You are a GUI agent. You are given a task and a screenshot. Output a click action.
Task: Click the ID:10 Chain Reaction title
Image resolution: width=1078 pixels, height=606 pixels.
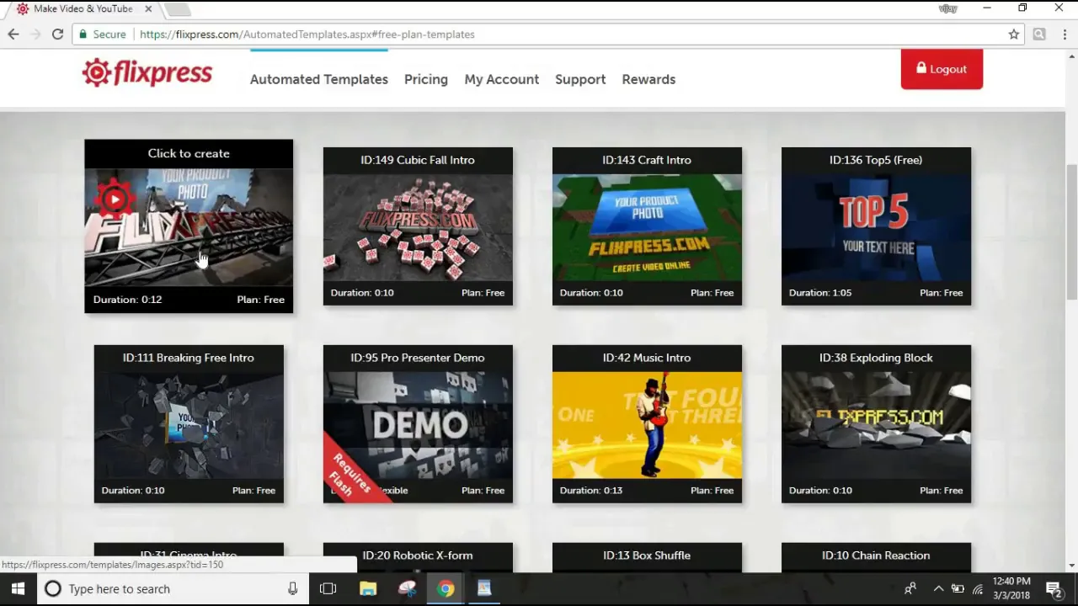[x=876, y=555]
